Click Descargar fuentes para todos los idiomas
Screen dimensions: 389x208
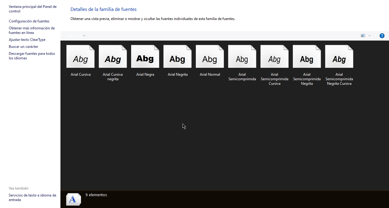(32, 56)
